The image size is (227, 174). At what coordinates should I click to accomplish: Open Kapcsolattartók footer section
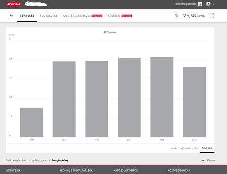click(x=126, y=170)
